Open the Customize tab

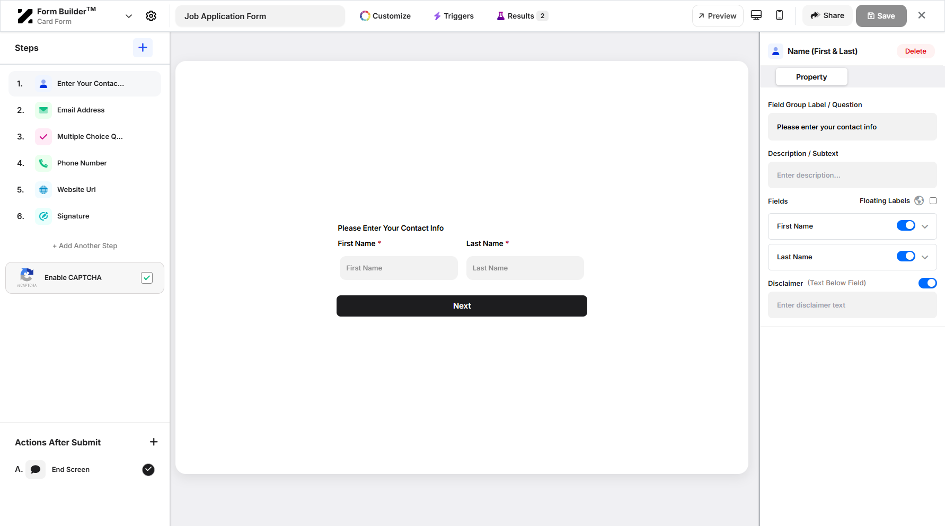pyautogui.click(x=385, y=16)
